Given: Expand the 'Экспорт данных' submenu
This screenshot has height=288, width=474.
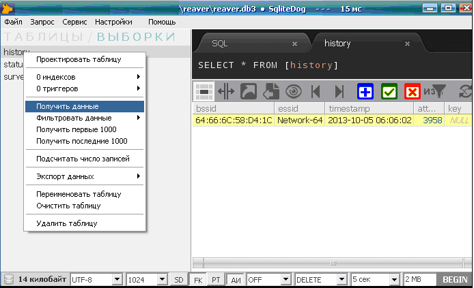Looking at the screenshot, I should [85, 176].
